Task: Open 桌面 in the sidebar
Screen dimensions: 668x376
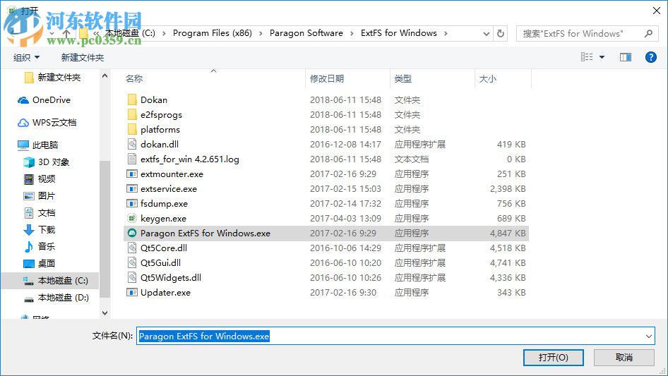Action: (x=40, y=264)
